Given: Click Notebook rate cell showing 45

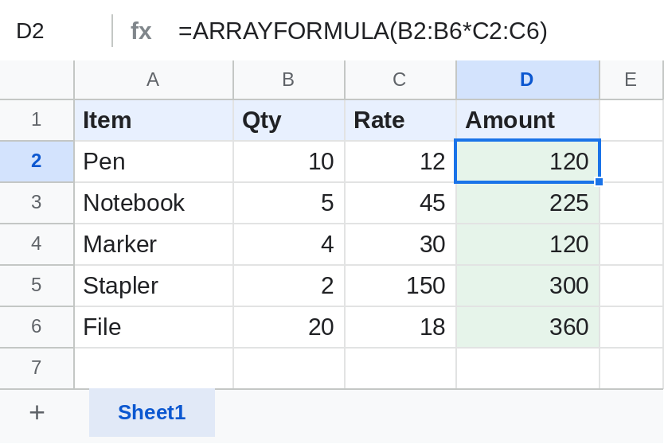Looking at the screenshot, I should click(400, 203).
